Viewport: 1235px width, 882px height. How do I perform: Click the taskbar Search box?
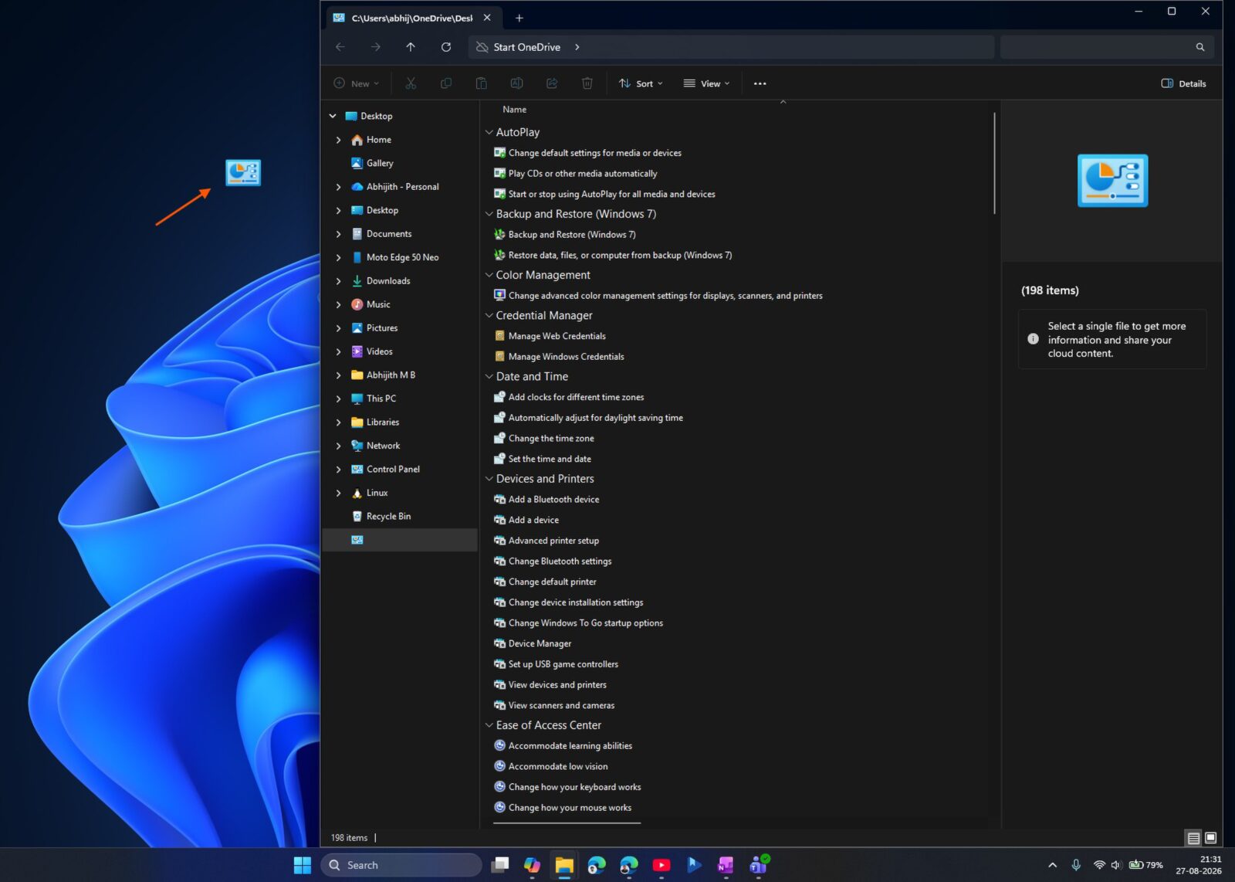[x=401, y=865]
